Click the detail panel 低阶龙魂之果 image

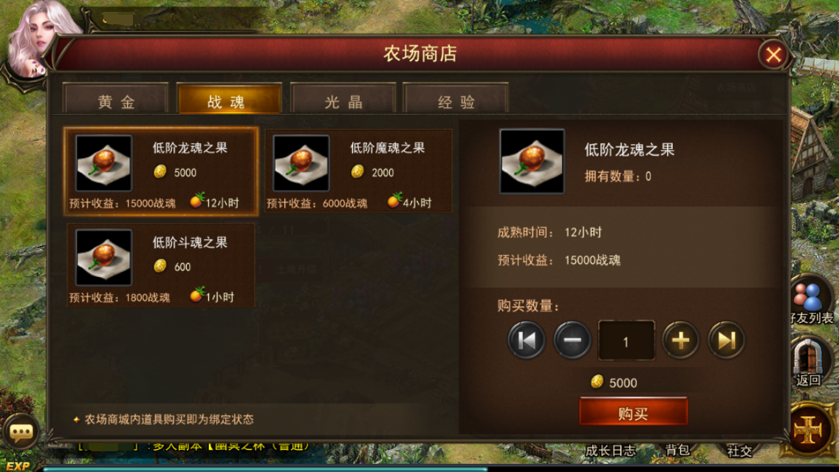(532, 161)
